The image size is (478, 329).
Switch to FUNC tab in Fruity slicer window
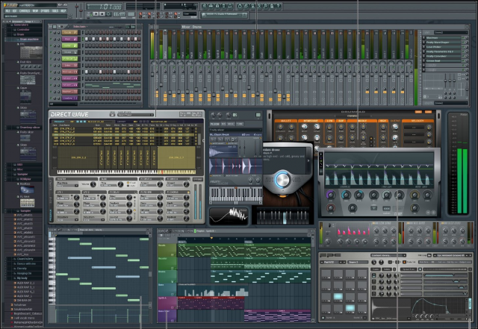coord(240,124)
